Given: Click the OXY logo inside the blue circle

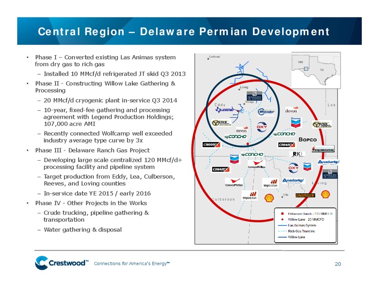Looking at the screenshot, I should pos(261,127).
